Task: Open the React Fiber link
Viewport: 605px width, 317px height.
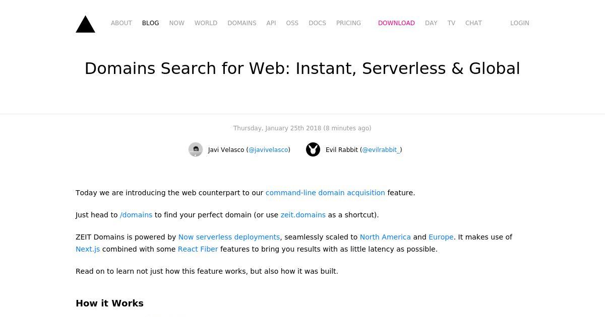Action: pyautogui.click(x=198, y=249)
